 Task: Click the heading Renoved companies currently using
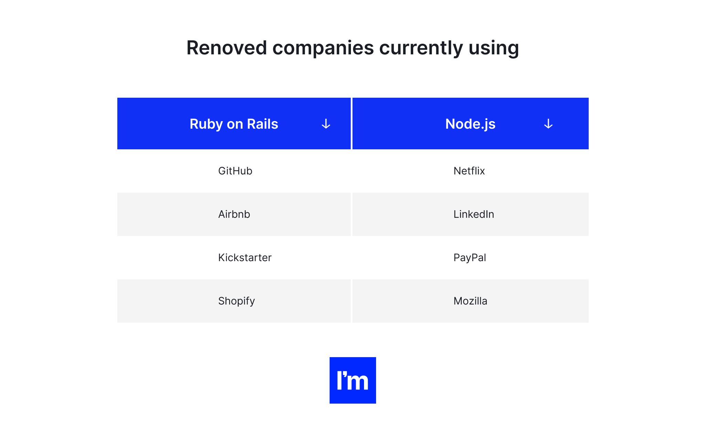[353, 48]
